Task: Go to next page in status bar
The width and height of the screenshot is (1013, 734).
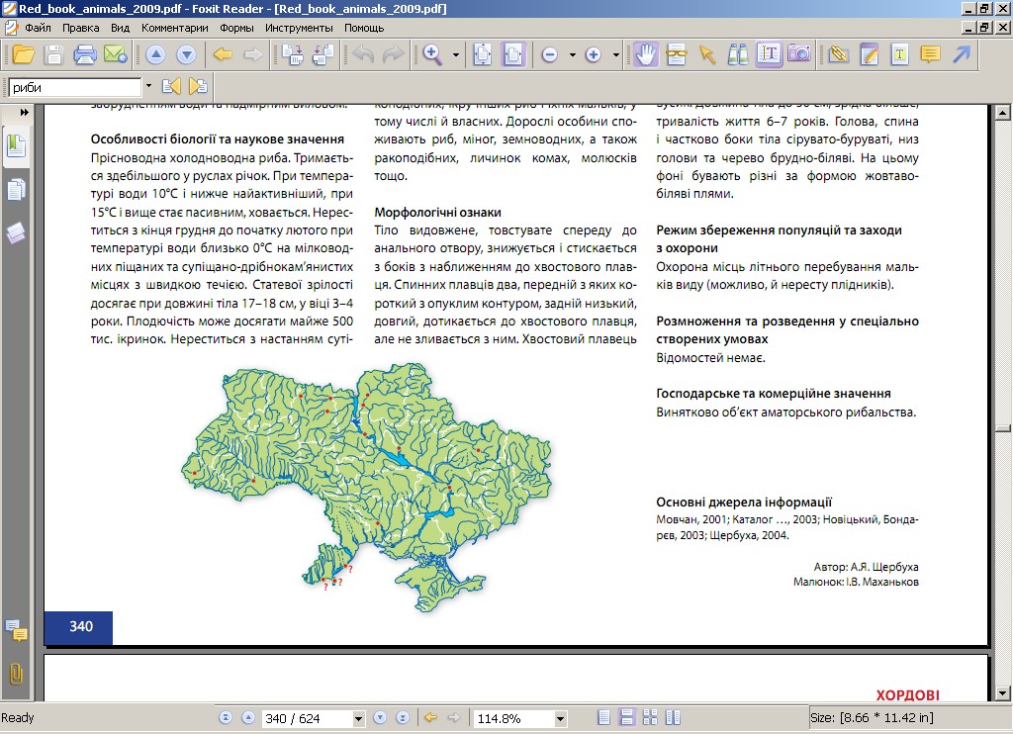Action: coord(380,718)
